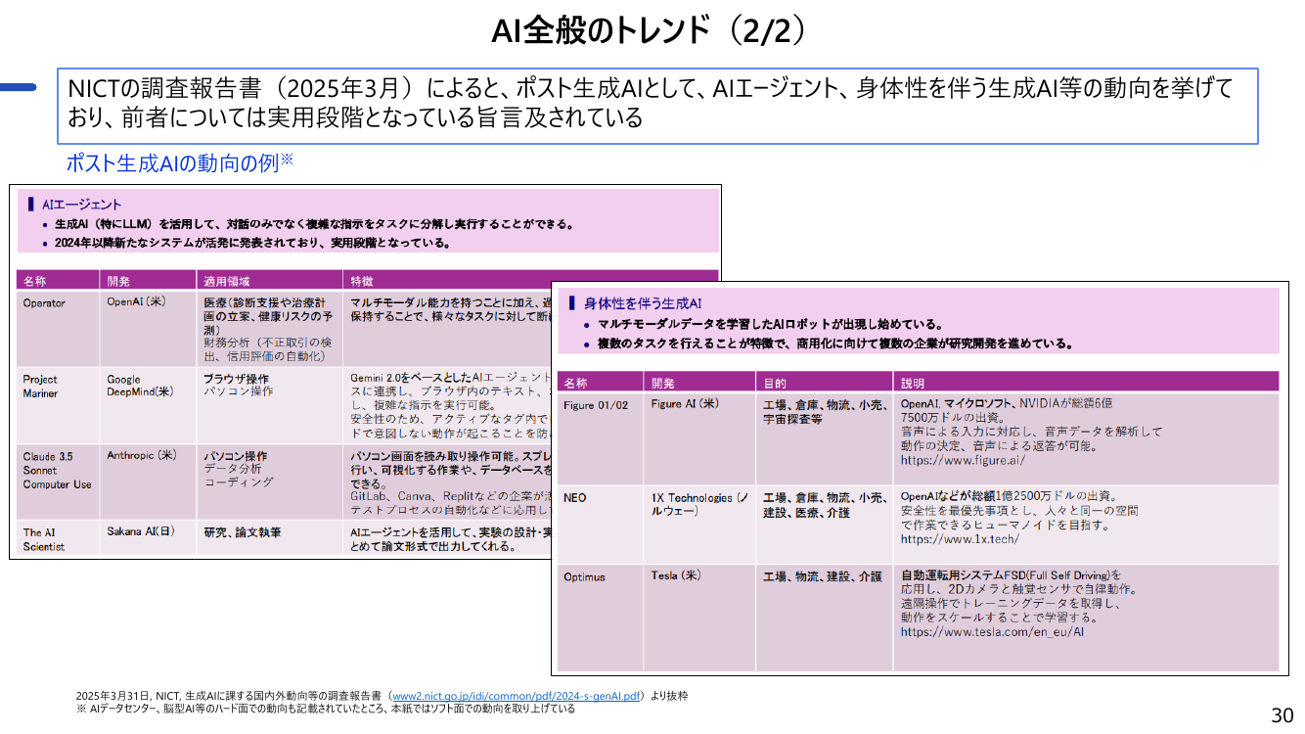Click the https://www.tesla.com/en_eu/AI URL text
Screen dimensions: 1305x734
pyautogui.click(x=992, y=632)
